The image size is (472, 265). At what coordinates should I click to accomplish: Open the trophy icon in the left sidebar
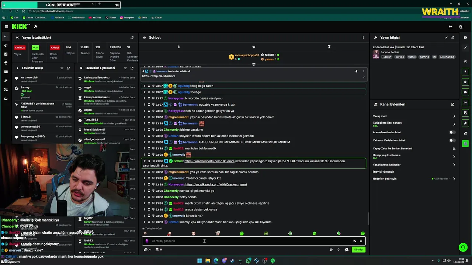click(x=6, y=63)
